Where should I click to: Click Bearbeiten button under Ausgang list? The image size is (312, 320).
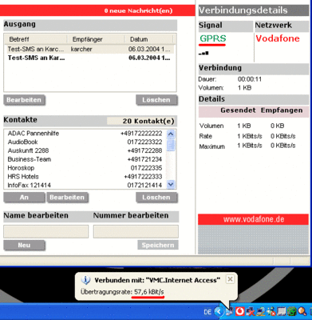[x=24, y=100]
